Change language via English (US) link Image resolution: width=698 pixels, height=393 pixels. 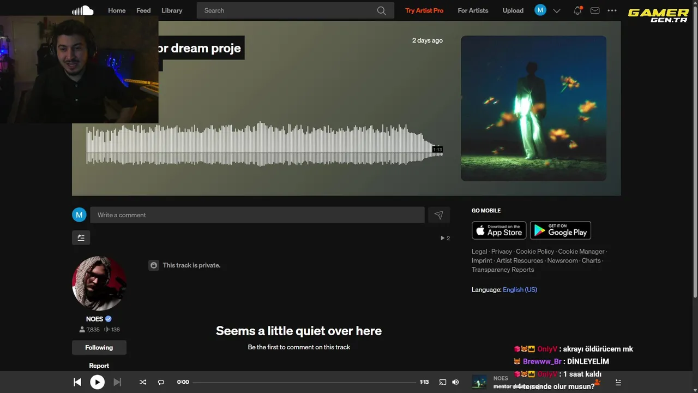tap(520, 290)
